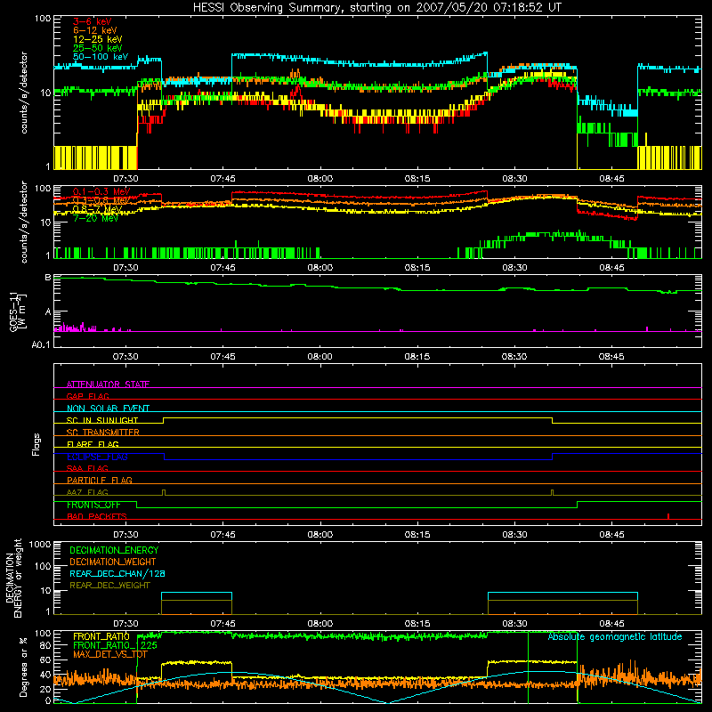
Task: Click the DECIMATION_ENERGY legend label
Action: click(x=114, y=550)
